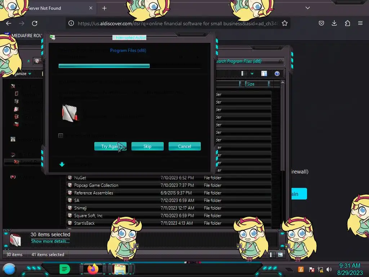Open the Pocket save icon

pyautogui.click(x=321, y=23)
